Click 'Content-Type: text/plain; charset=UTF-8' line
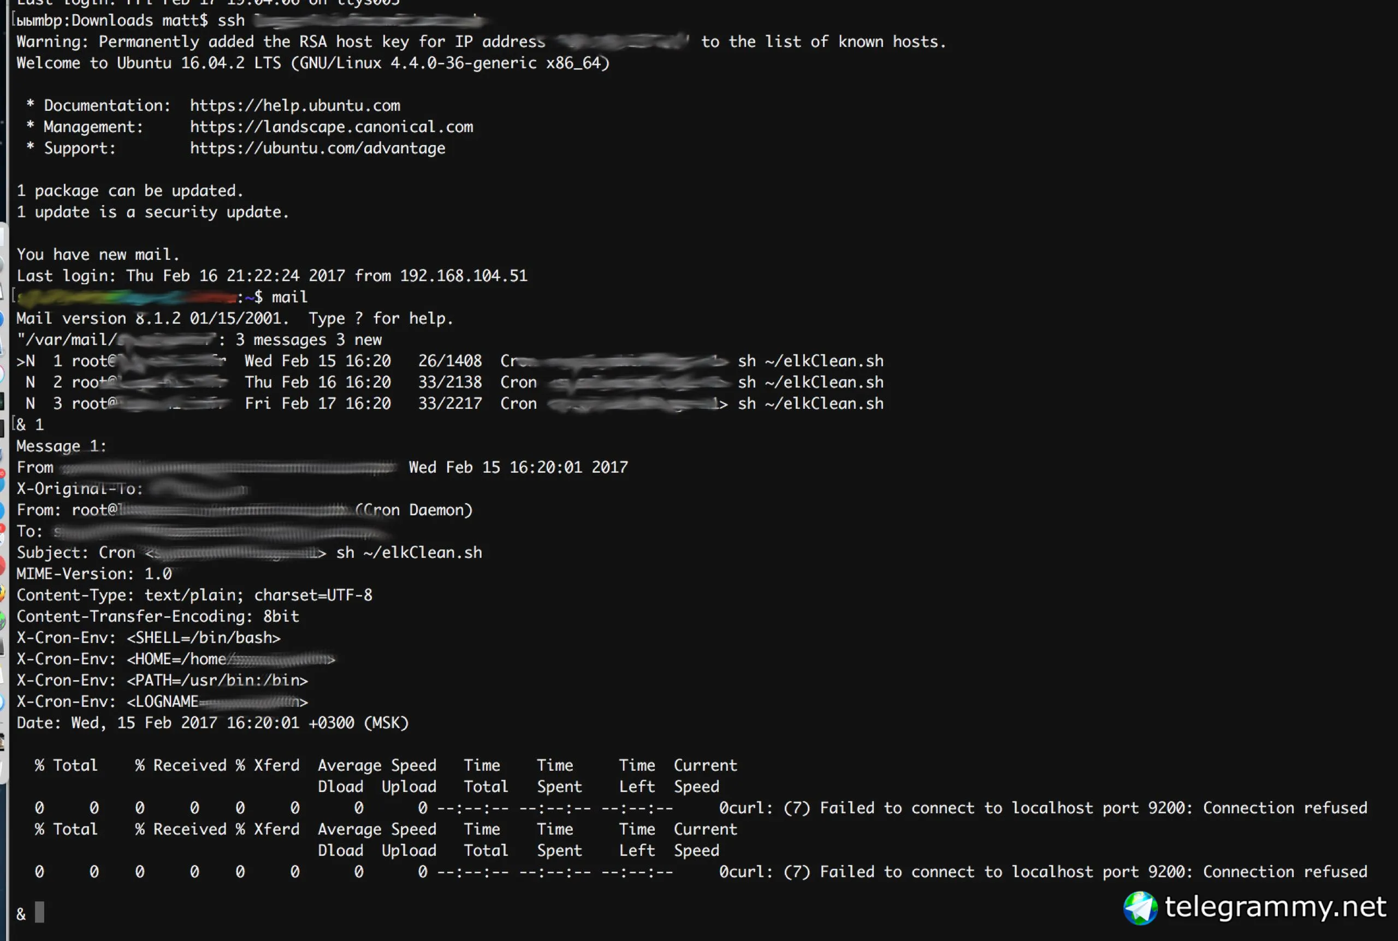The height and width of the screenshot is (941, 1398). (x=194, y=595)
